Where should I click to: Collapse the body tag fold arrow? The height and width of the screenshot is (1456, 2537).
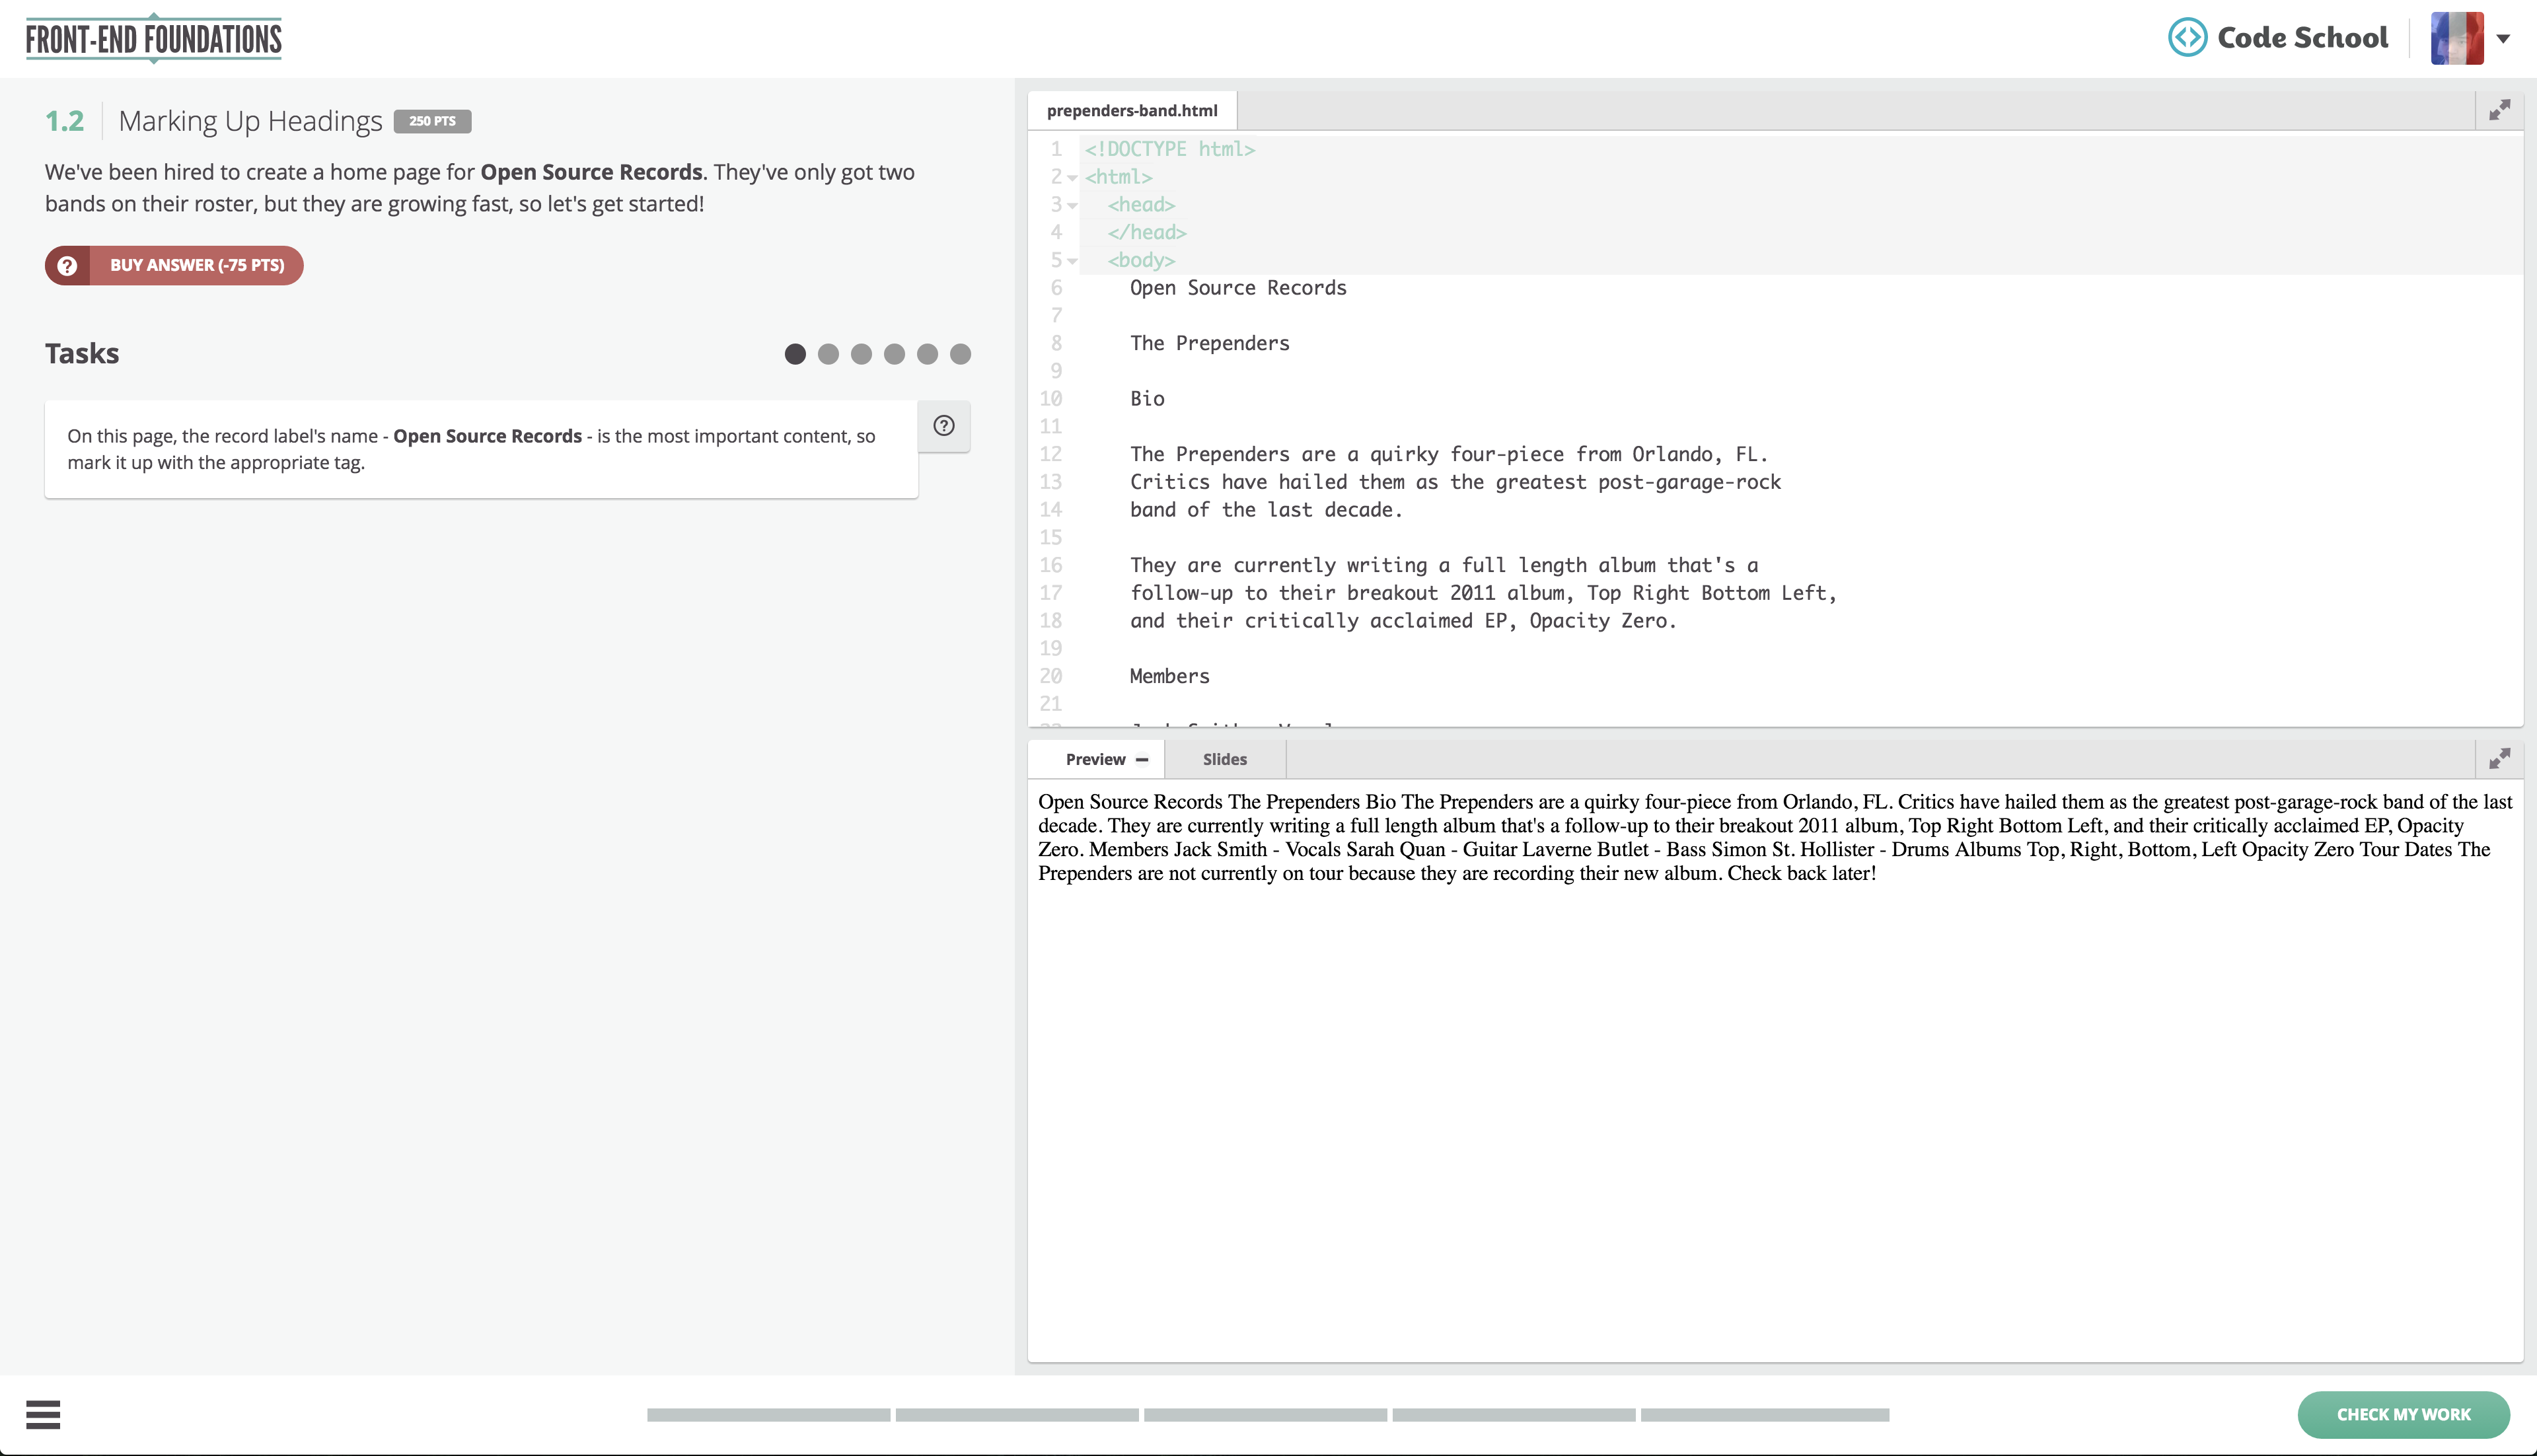[1072, 261]
